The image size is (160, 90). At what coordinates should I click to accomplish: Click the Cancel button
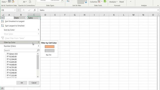[34, 83]
